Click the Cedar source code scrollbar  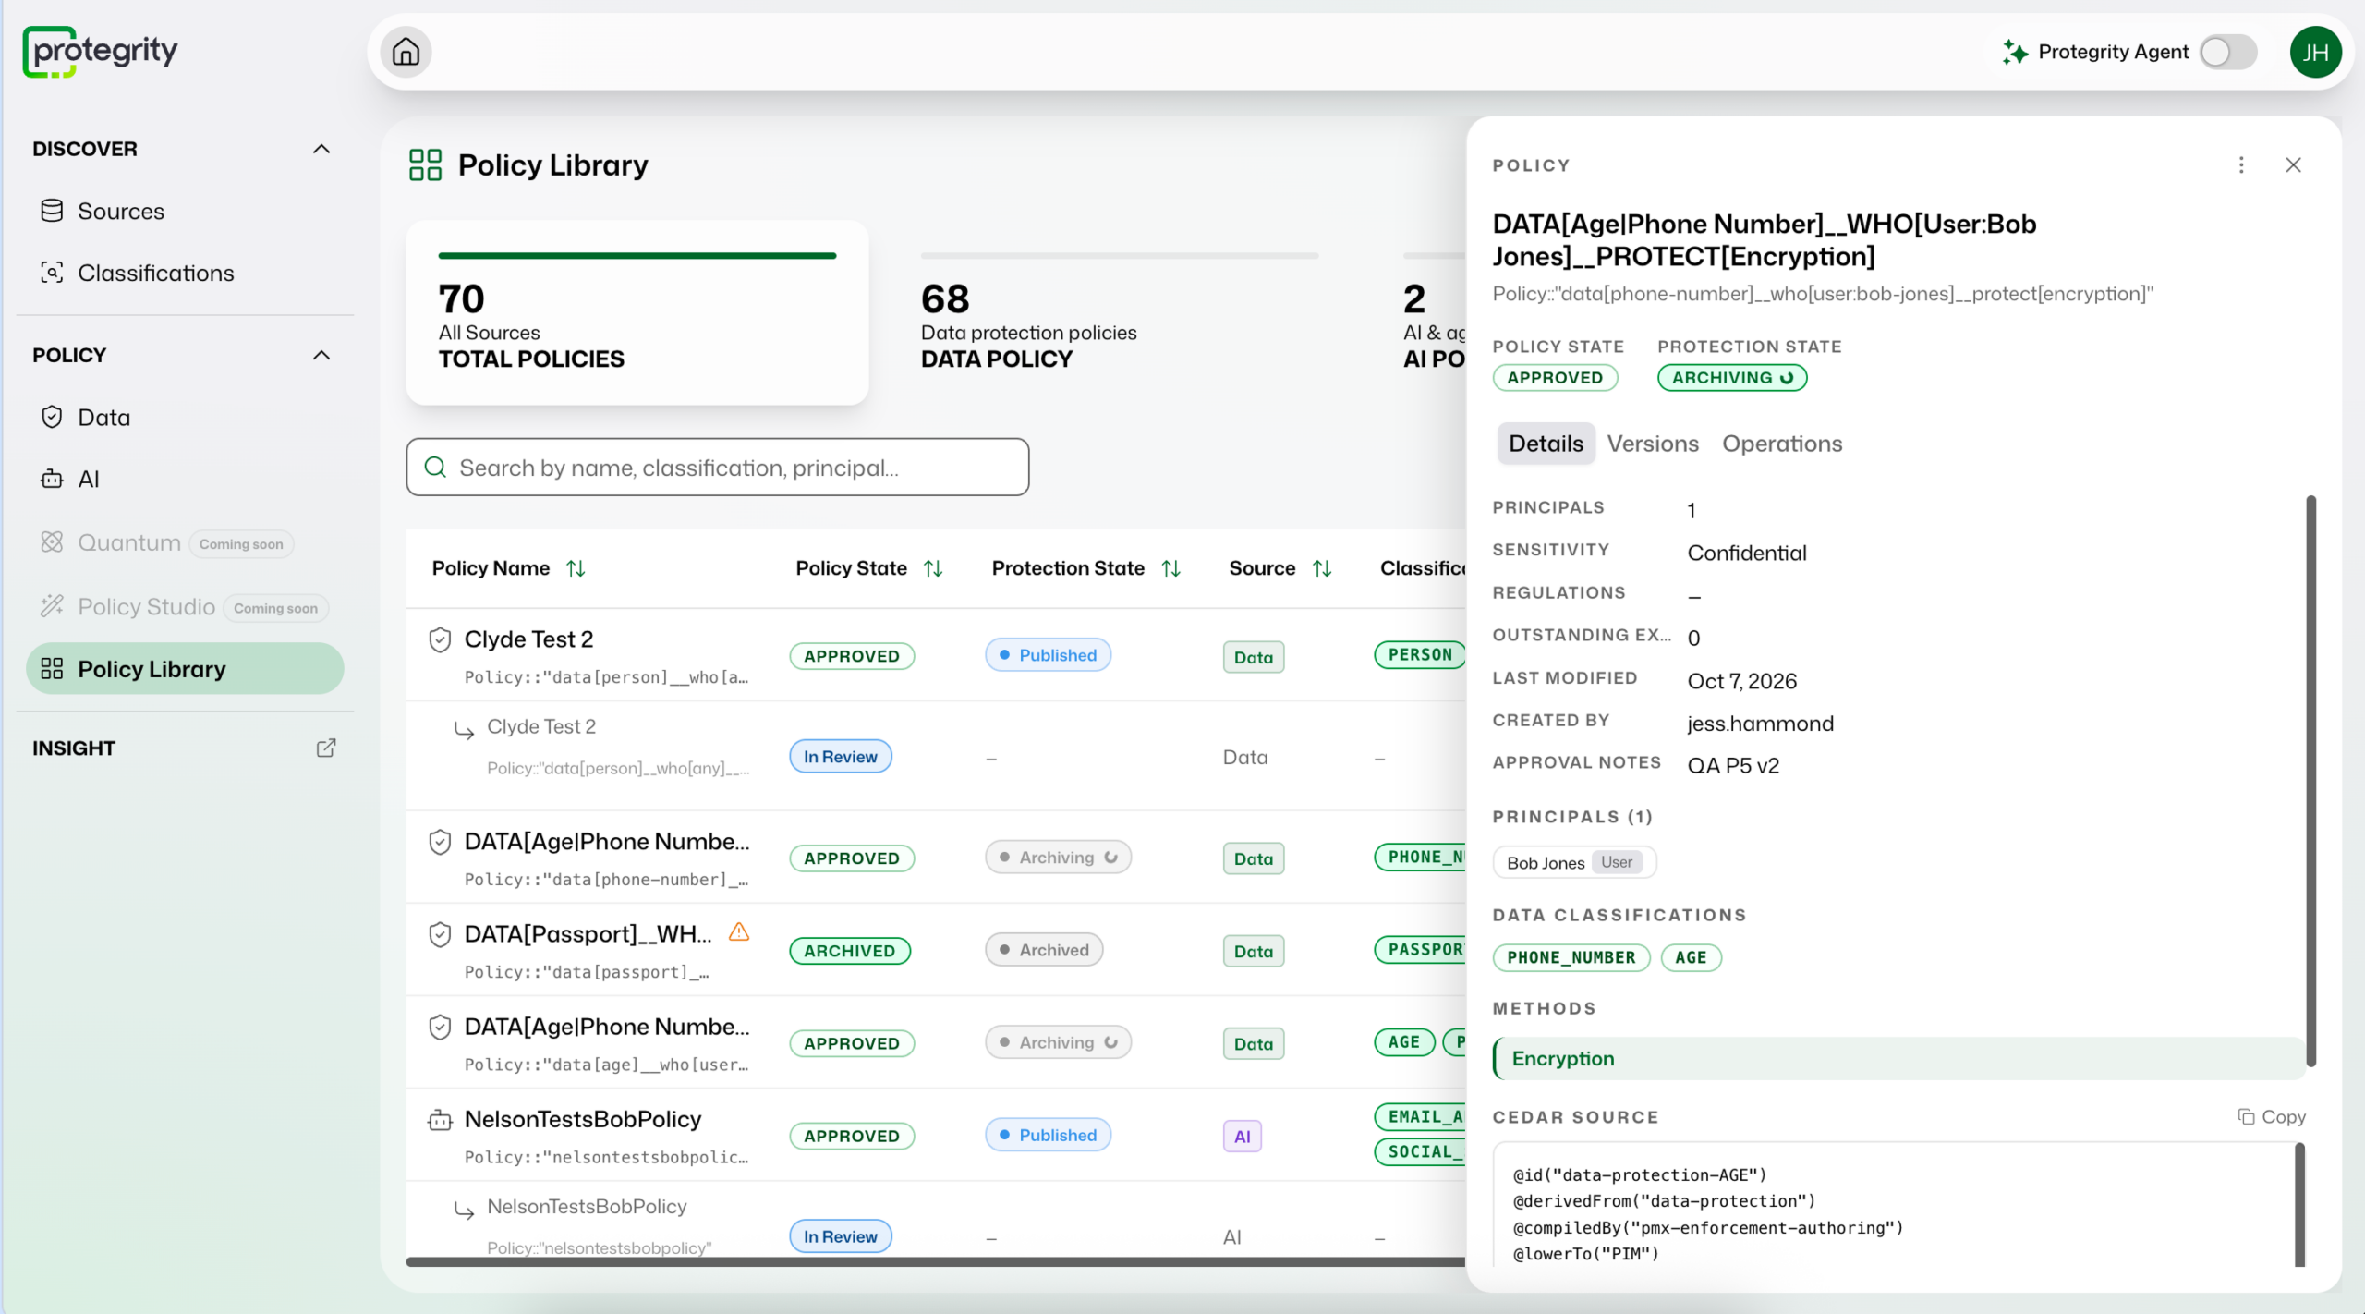pyautogui.click(x=2300, y=1205)
